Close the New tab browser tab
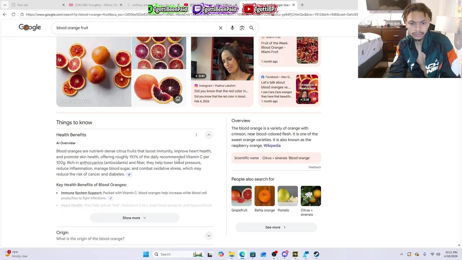The height and width of the screenshot is (260, 462). point(64,5)
